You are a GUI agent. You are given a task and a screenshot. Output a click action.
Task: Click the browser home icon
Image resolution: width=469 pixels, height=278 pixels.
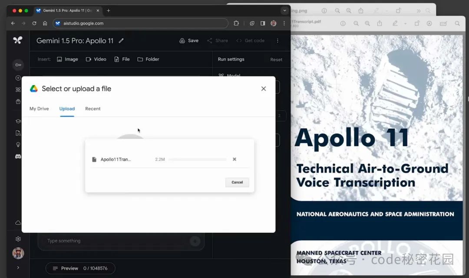tap(45, 23)
